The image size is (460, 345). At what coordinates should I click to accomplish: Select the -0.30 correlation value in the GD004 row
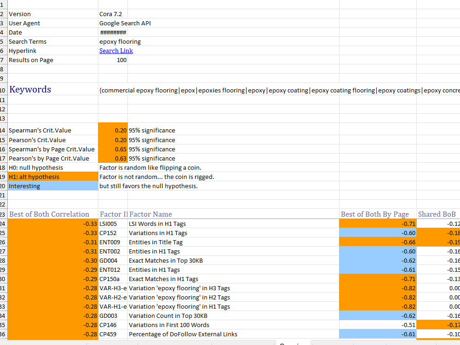coord(53,260)
